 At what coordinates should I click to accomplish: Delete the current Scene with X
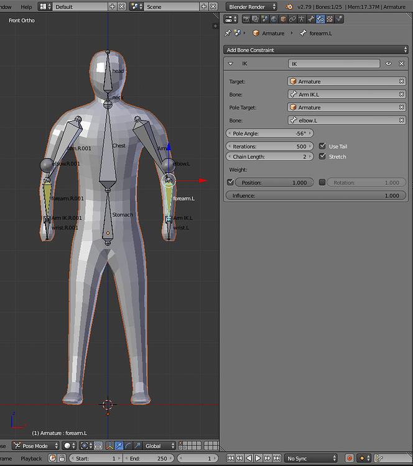point(213,7)
